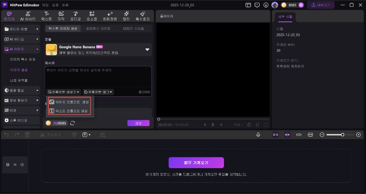366x194 pixels.
Task: Click the refresh credits icon beside 30/8085
Action: pyautogui.click(x=73, y=123)
